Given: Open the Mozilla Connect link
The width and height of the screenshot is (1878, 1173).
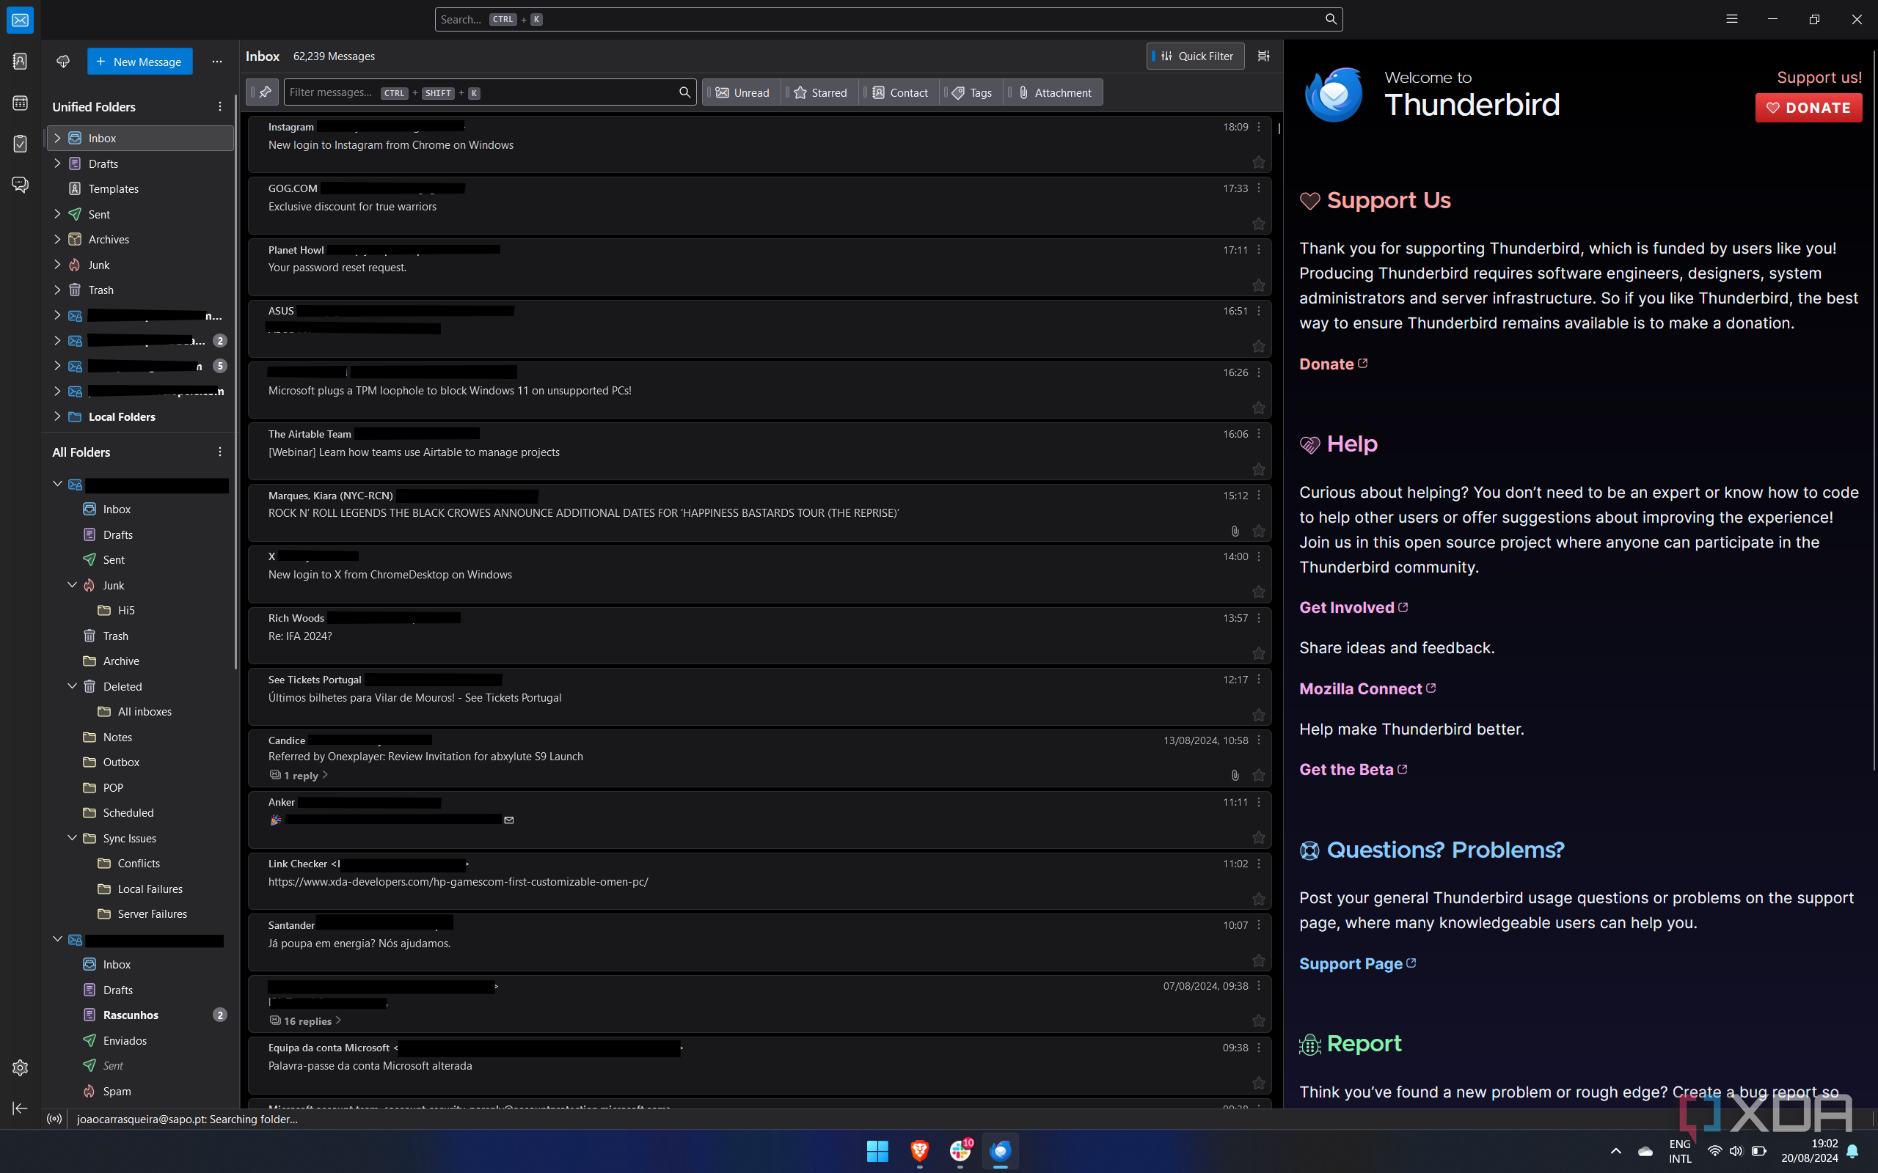Looking at the screenshot, I should point(1367,689).
